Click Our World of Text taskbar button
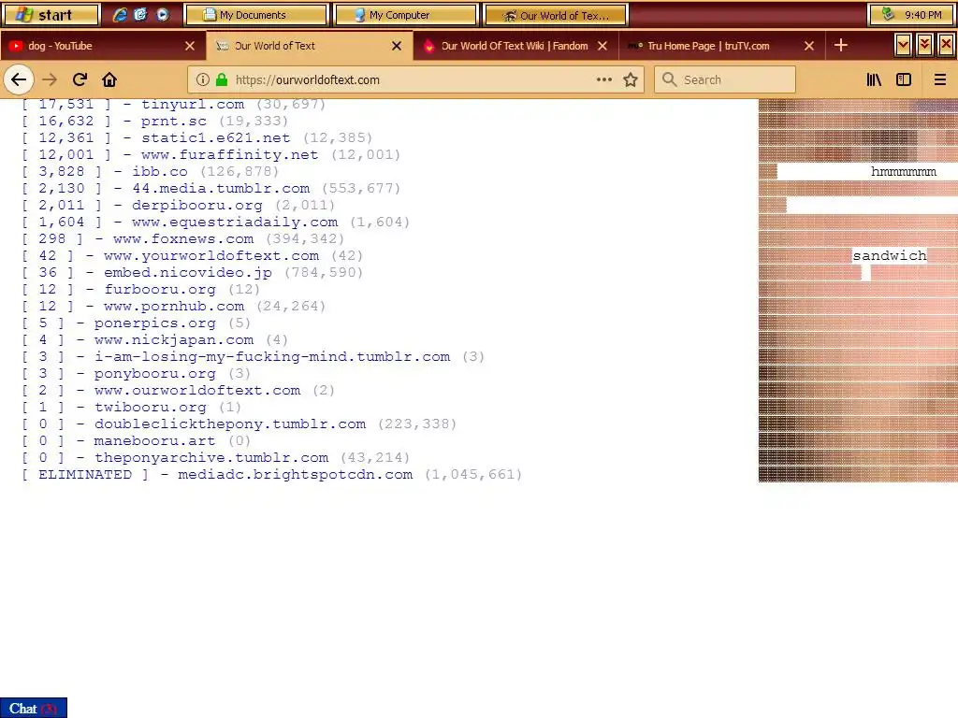The width and height of the screenshot is (958, 718). (x=556, y=15)
